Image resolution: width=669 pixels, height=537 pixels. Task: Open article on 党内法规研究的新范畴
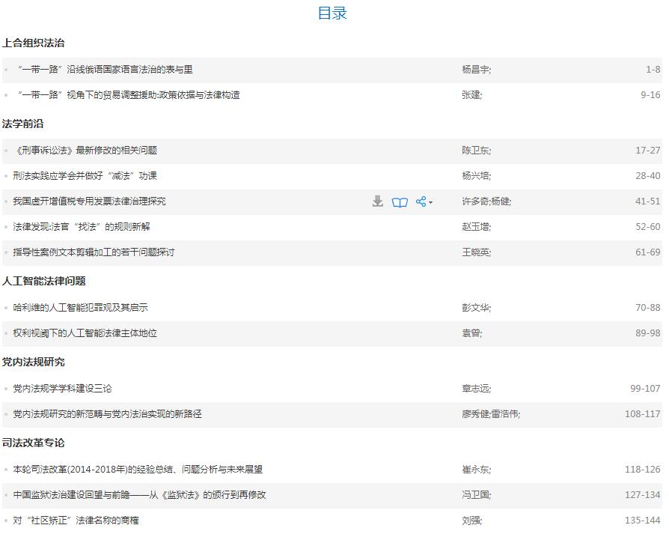pos(107,414)
